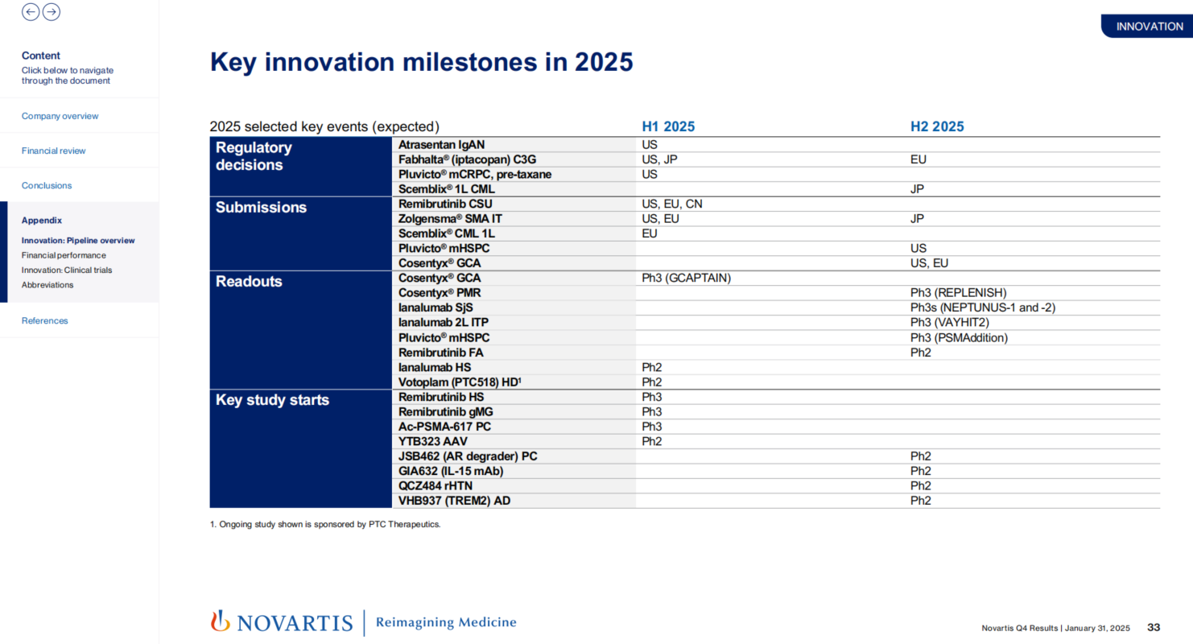Click page number 33

pos(1154,628)
